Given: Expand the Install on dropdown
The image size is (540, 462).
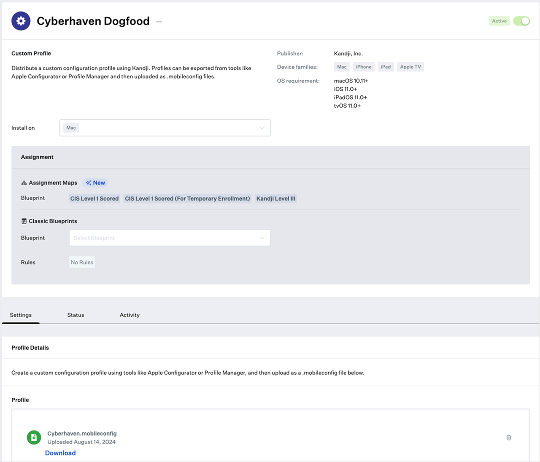Looking at the screenshot, I should pos(165,128).
